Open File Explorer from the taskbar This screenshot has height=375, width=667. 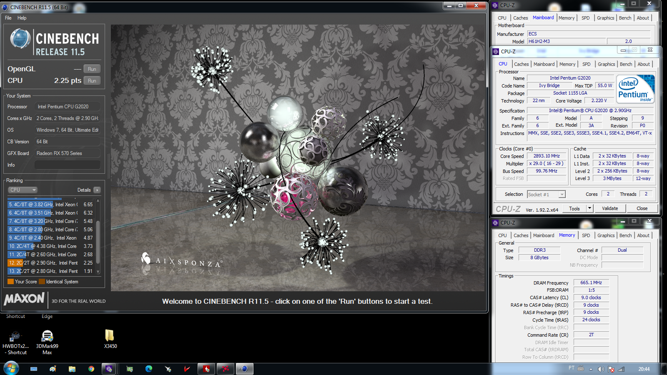coord(72,369)
